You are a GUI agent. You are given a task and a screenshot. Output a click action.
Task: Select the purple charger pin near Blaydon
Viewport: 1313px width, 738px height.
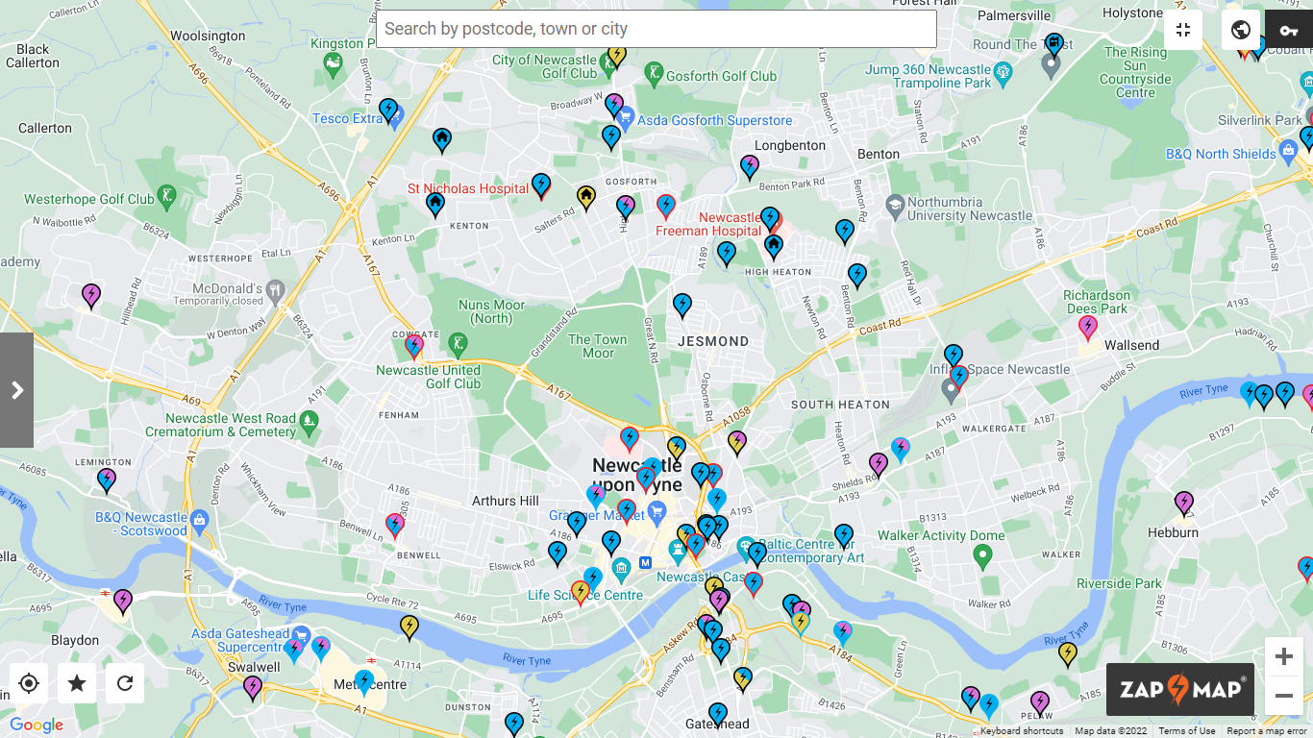pos(123,601)
